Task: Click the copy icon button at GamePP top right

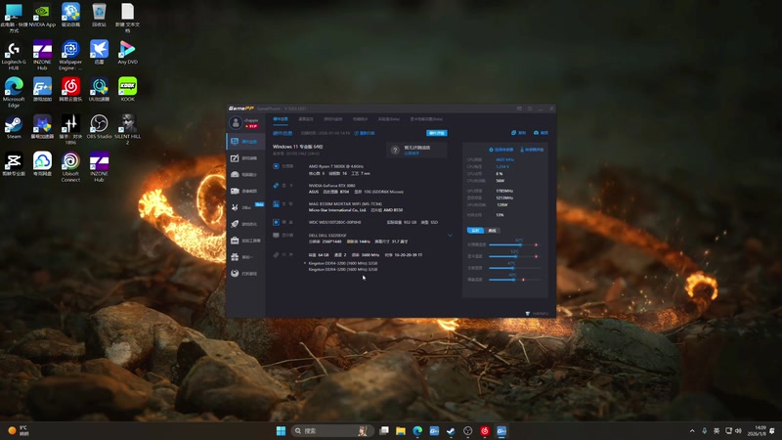Action: click(x=519, y=133)
